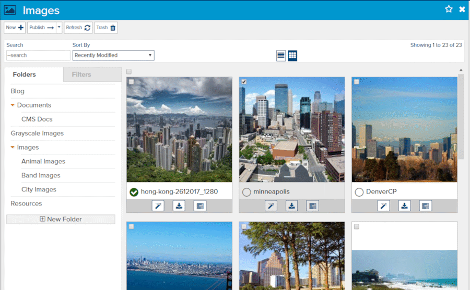Click the vertical scrollbar thumb
The height and width of the screenshot is (290, 470).
461,117
